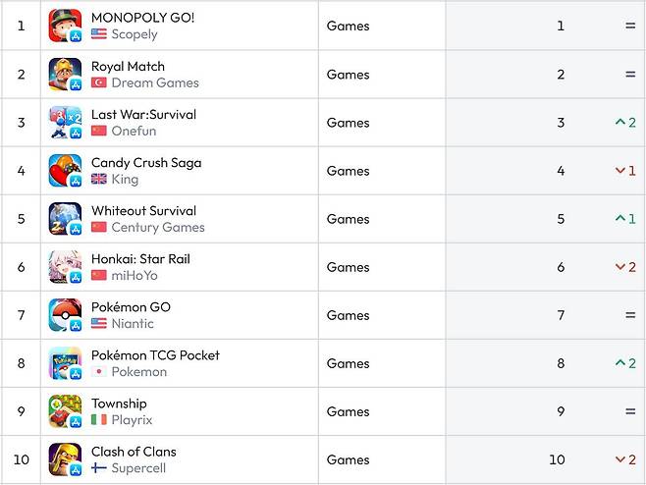Click the Whiteout Survival app icon
This screenshot has height=485, width=646.
click(x=65, y=219)
